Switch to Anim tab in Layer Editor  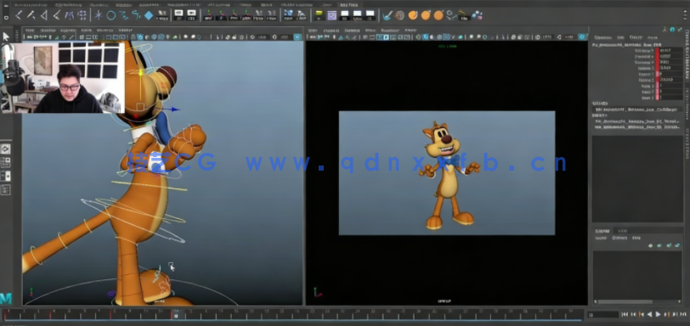[622, 231]
